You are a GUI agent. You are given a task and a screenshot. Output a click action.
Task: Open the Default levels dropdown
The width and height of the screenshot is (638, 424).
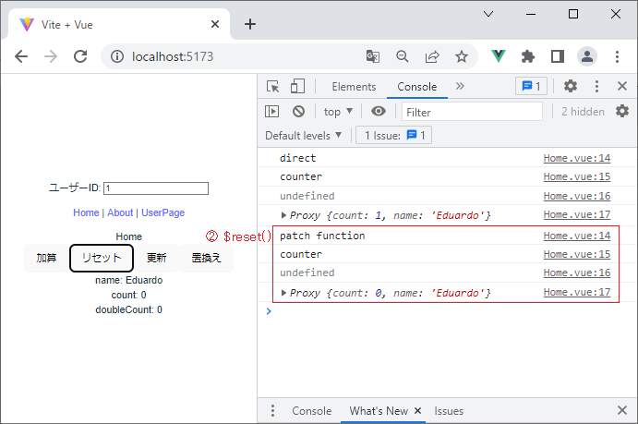[304, 136]
